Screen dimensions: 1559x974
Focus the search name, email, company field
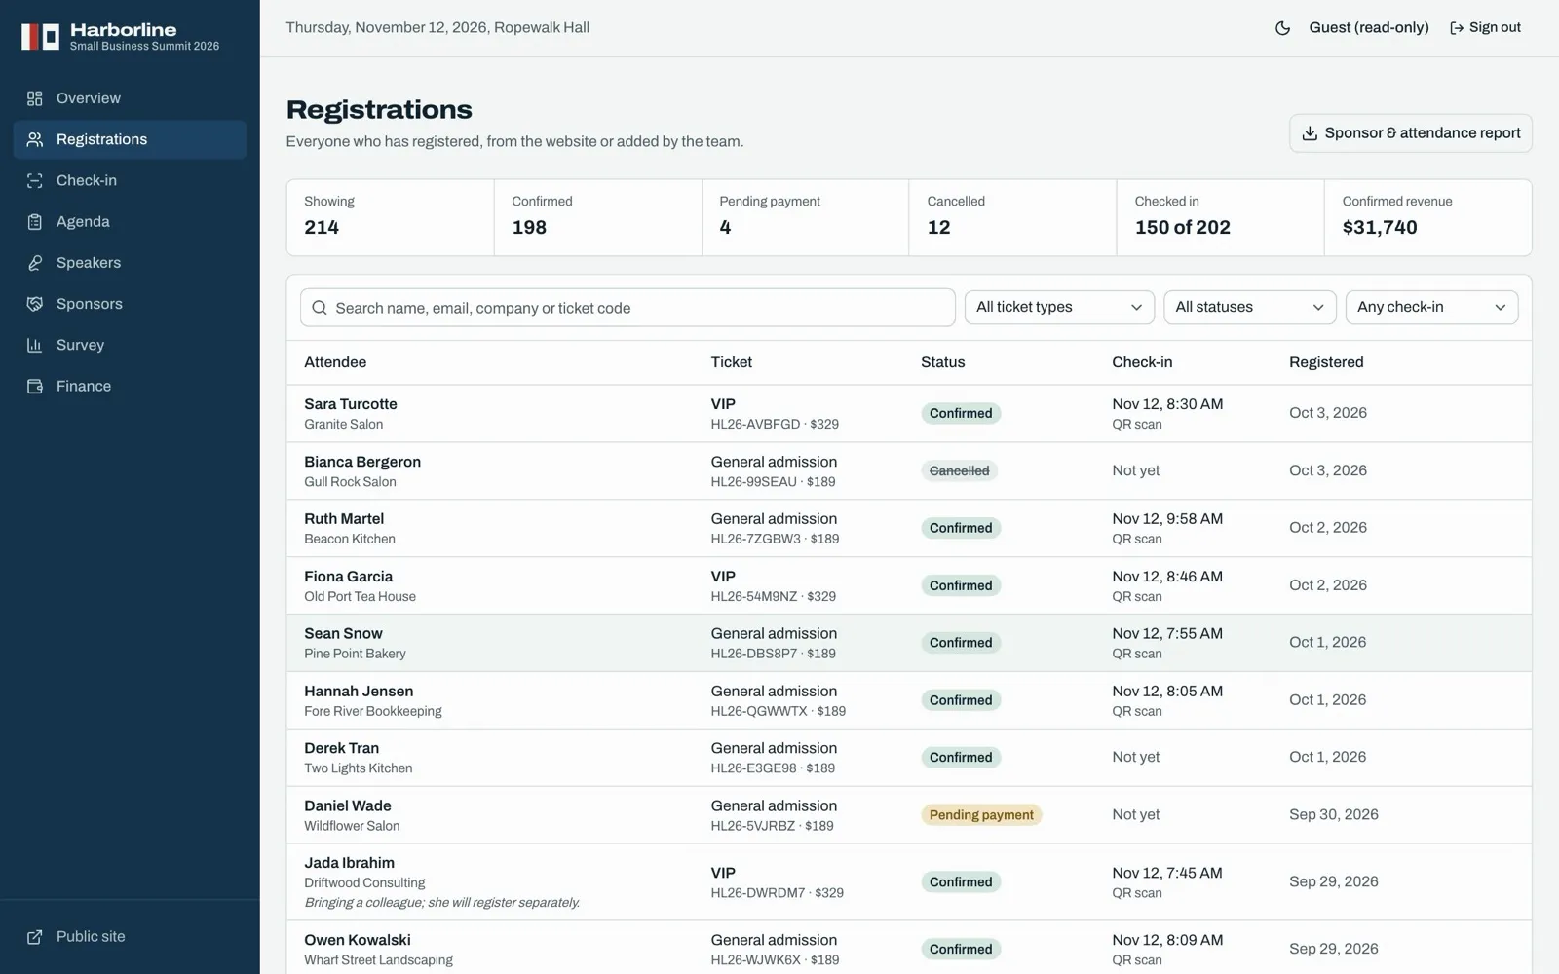tap(627, 308)
